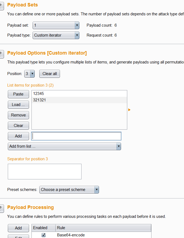Click the Clear button beside the list
Screen dimensions: 184x238
coord(18,126)
